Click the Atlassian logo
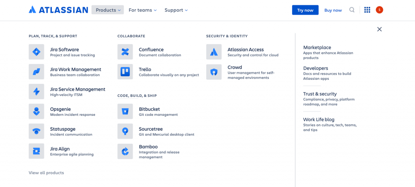 point(58,10)
